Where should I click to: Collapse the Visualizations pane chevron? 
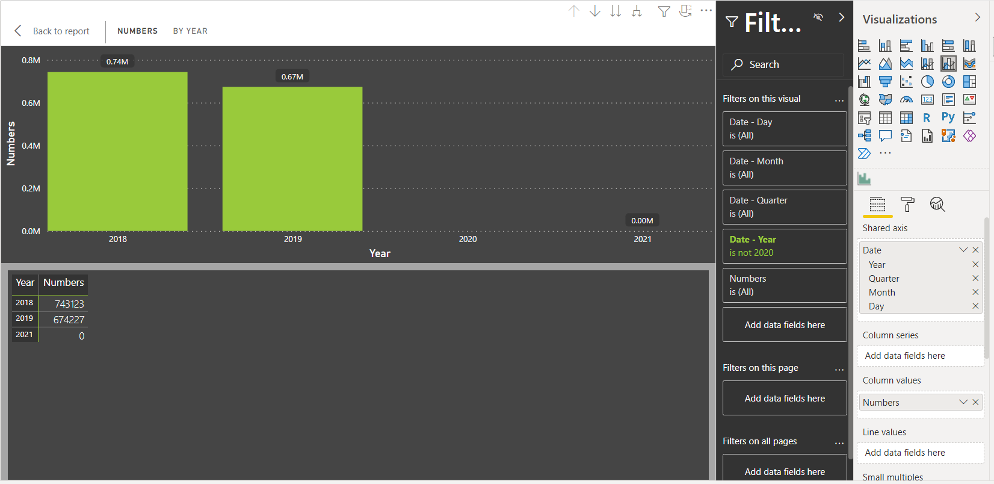click(977, 17)
